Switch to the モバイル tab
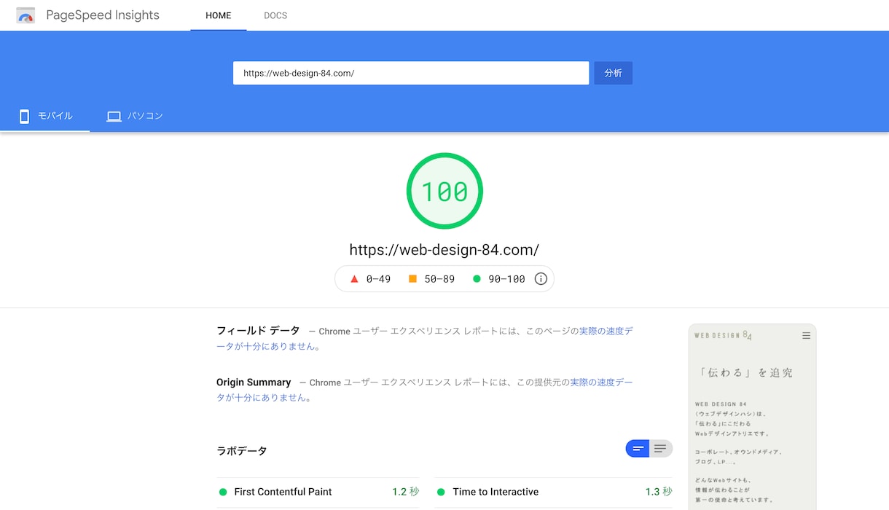This screenshot has width=889, height=510. pyautogui.click(x=45, y=116)
